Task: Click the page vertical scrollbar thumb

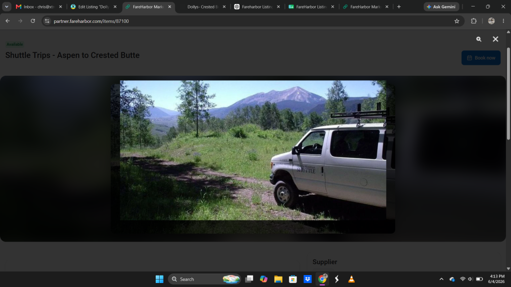Action: [x=508, y=94]
